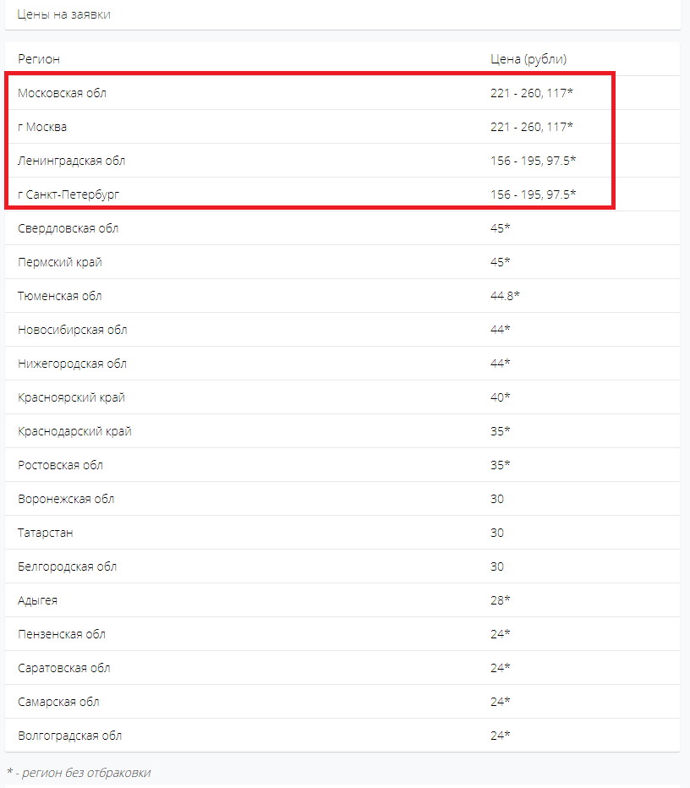The height and width of the screenshot is (788, 690).
Task: Click the "Цены на заявки" section title
Action: [x=64, y=14]
